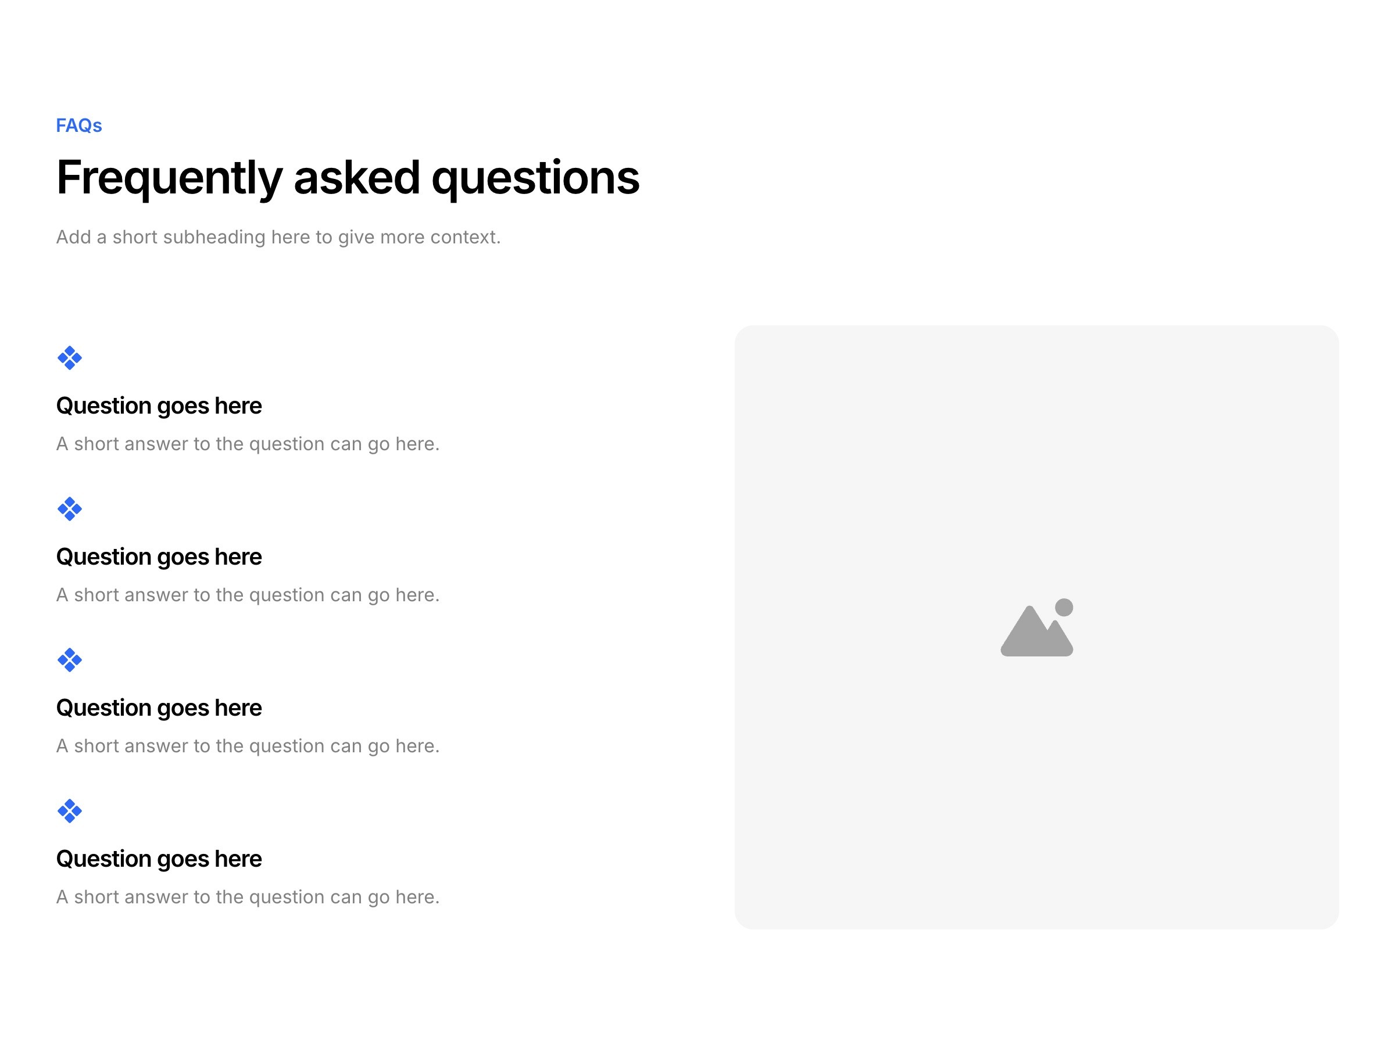Click the word 'questions' in main heading
This screenshot has height=1041, width=1395.
click(535, 180)
